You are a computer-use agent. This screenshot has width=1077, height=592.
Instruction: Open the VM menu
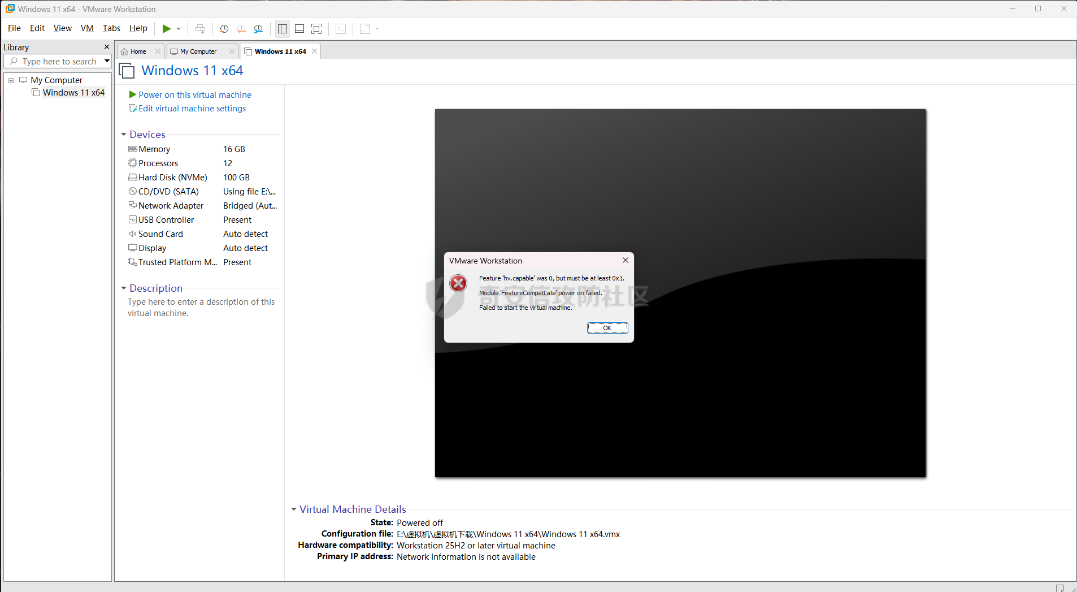[x=87, y=28]
